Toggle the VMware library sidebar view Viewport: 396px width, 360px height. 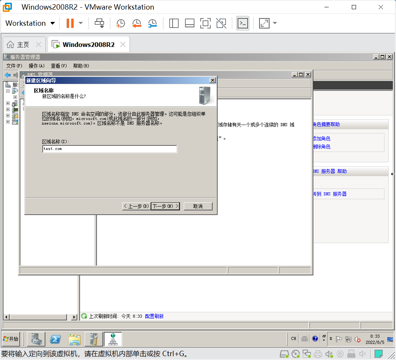coord(174,23)
